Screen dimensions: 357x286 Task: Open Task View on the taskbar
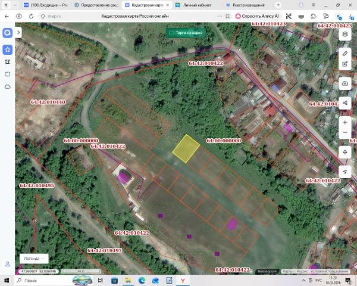(x=100, y=280)
